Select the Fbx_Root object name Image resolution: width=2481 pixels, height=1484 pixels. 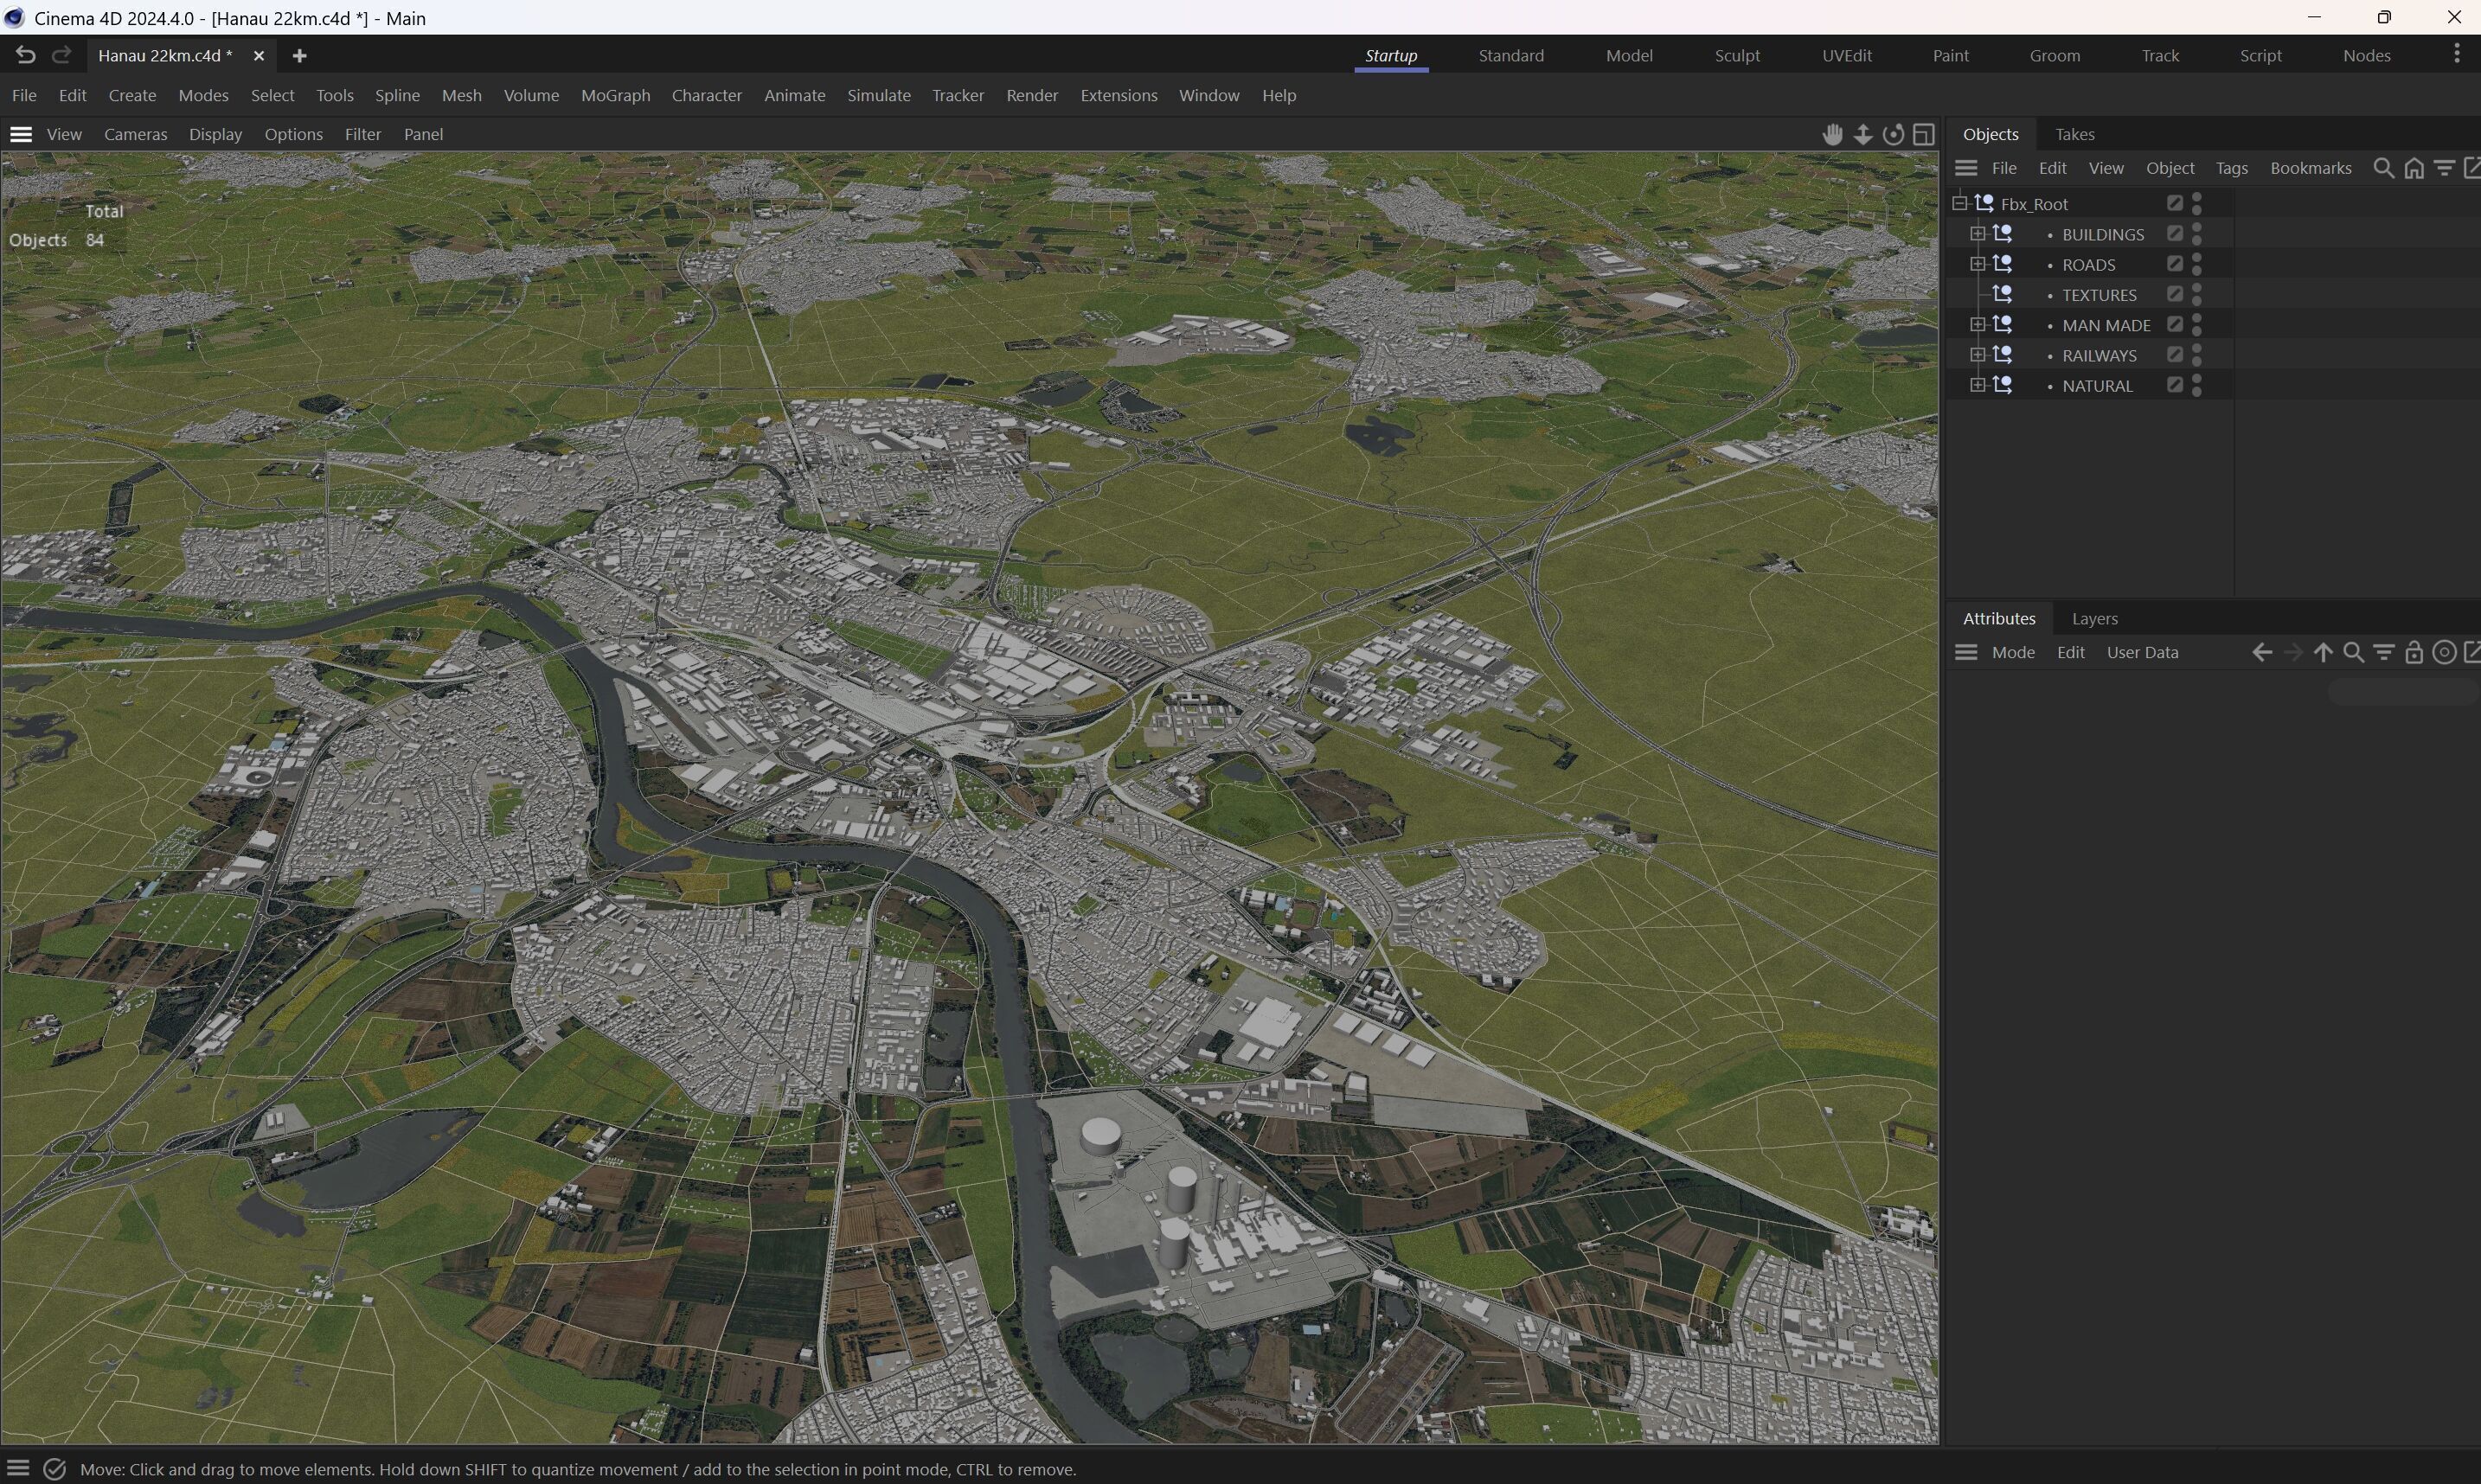click(2034, 204)
